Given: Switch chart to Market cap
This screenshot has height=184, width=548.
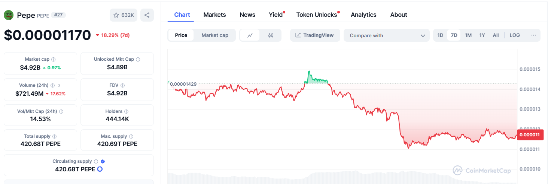Looking at the screenshot, I should tap(215, 35).
